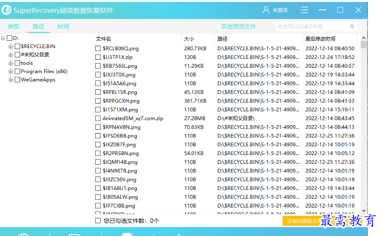Switch to the 路径 tab
The image size is (380, 236).
[x=38, y=26]
